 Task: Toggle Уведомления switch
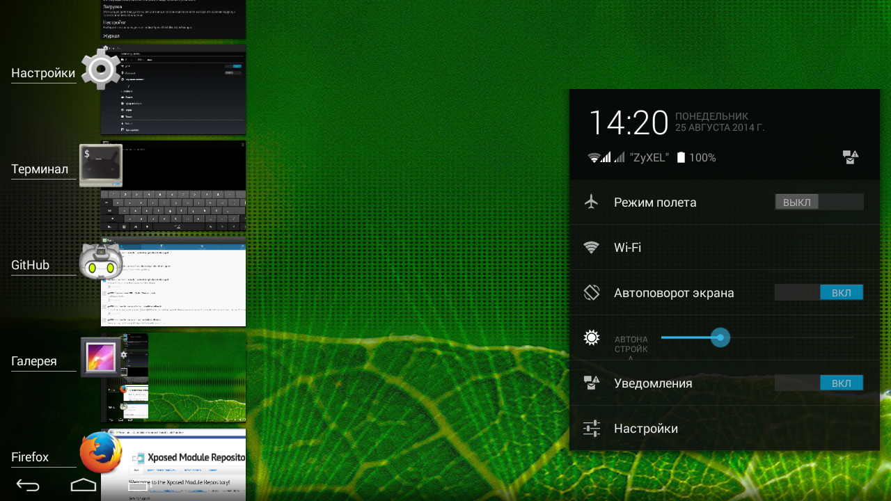click(x=819, y=383)
